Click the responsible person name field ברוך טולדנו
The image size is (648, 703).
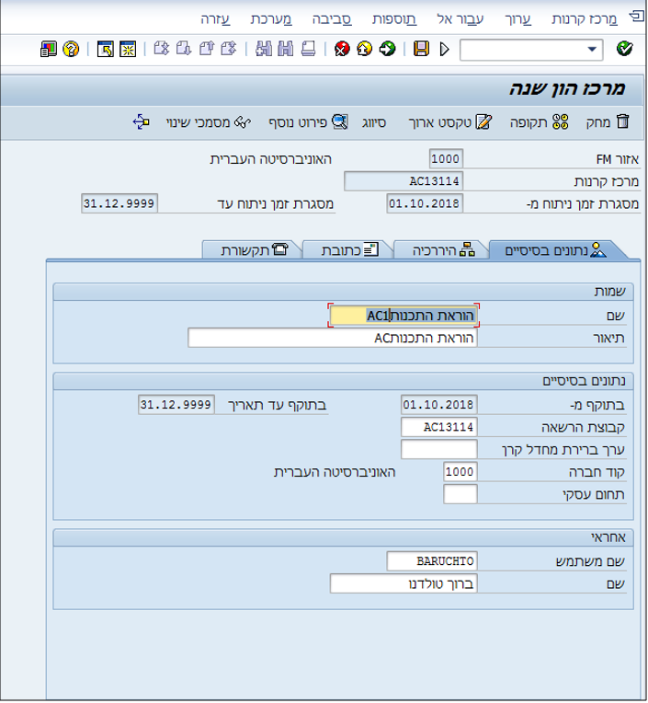(x=404, y=583)
